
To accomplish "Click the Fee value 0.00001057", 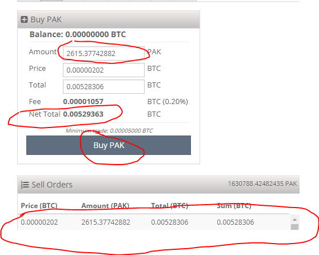I will 83,101.
